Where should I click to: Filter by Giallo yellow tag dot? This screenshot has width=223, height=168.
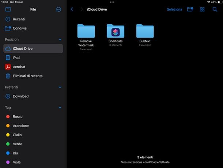[x=8, y=135]
